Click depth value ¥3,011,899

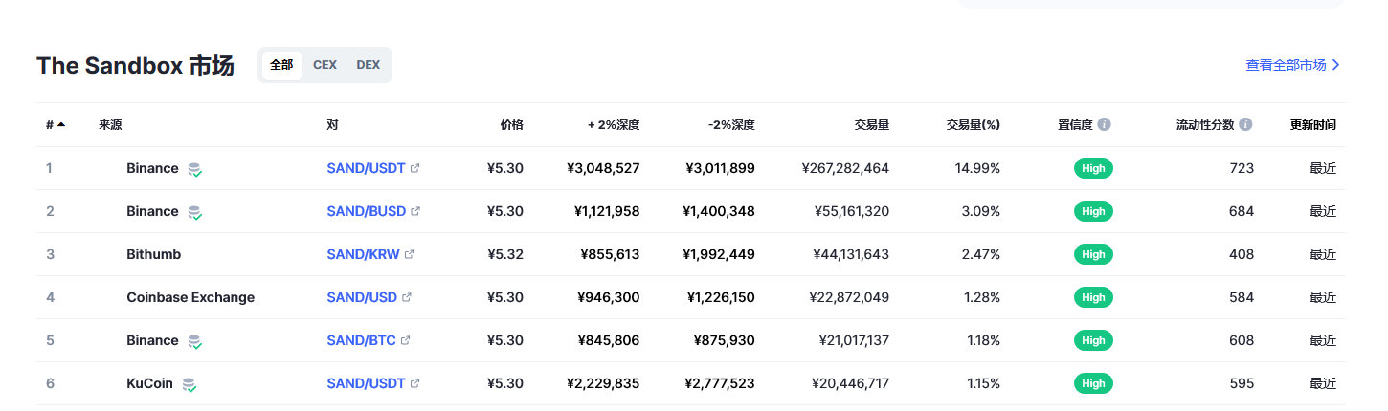[x=720, y=168]
